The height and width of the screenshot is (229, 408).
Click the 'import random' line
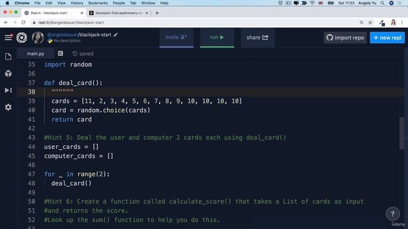point(68,64)
